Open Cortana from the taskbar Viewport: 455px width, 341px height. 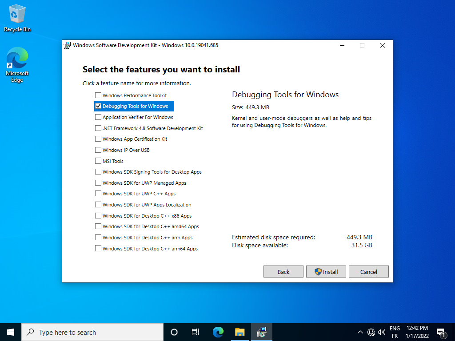pos(174,332)
